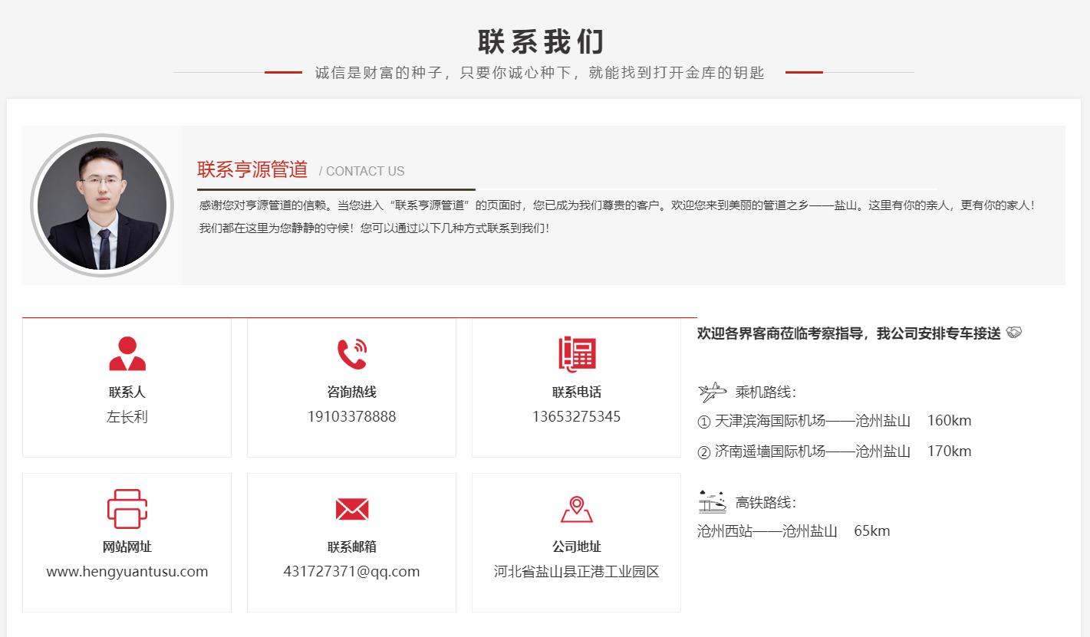1090x637 pixels.
Task: Click the red landline telephone icon
Action: coord(577,354)
